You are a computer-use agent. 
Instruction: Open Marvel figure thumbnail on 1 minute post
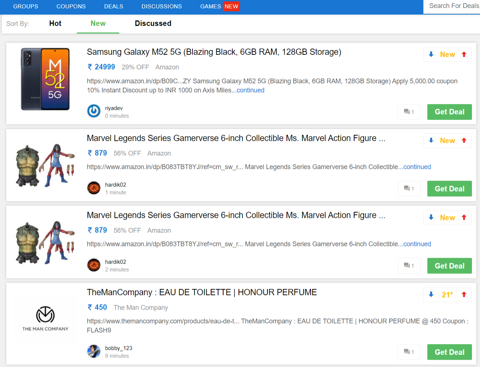click(x=45, y=165)
